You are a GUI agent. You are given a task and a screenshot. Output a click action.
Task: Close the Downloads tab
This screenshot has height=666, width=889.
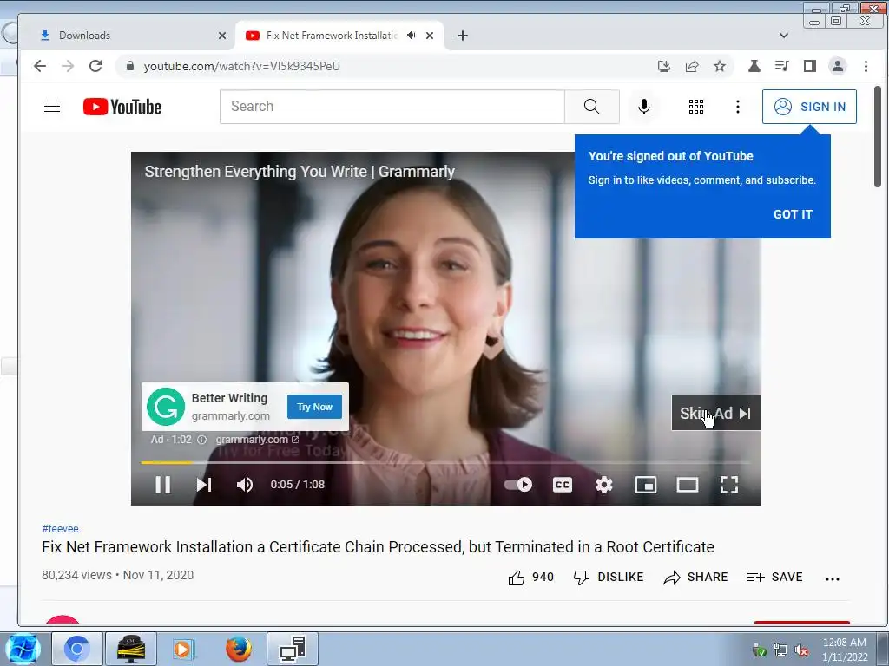tap(222, 36)
